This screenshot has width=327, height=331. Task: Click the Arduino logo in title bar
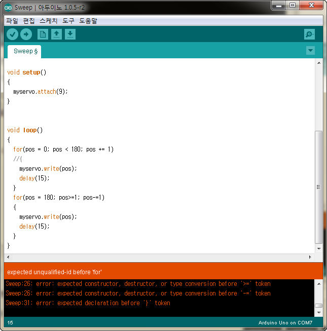8,8
